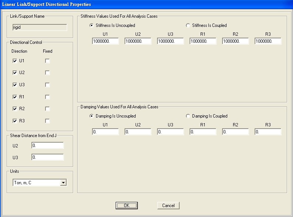Uncheck the U2 direction checkbox
Viewport: 293px width, 217px height.
tap(15, 73)
